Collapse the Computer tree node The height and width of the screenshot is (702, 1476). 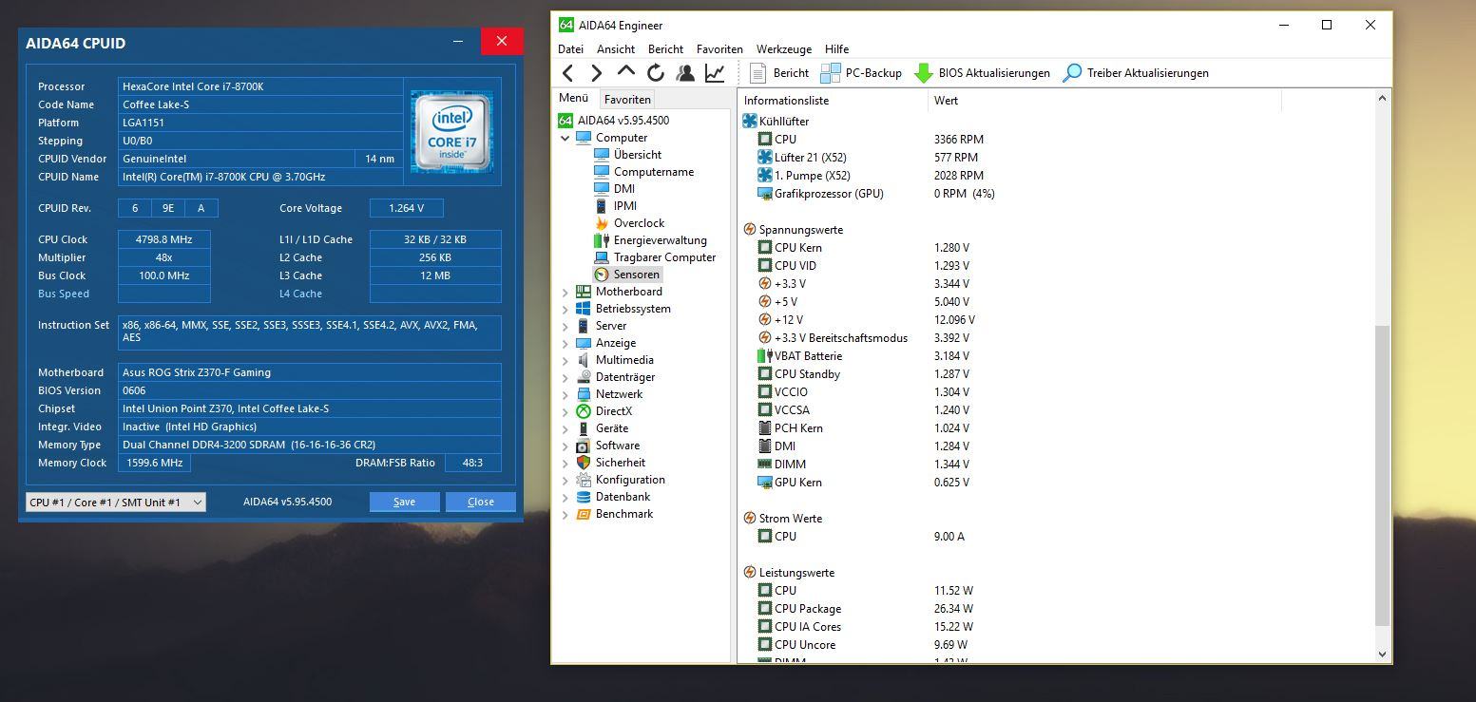565,138
